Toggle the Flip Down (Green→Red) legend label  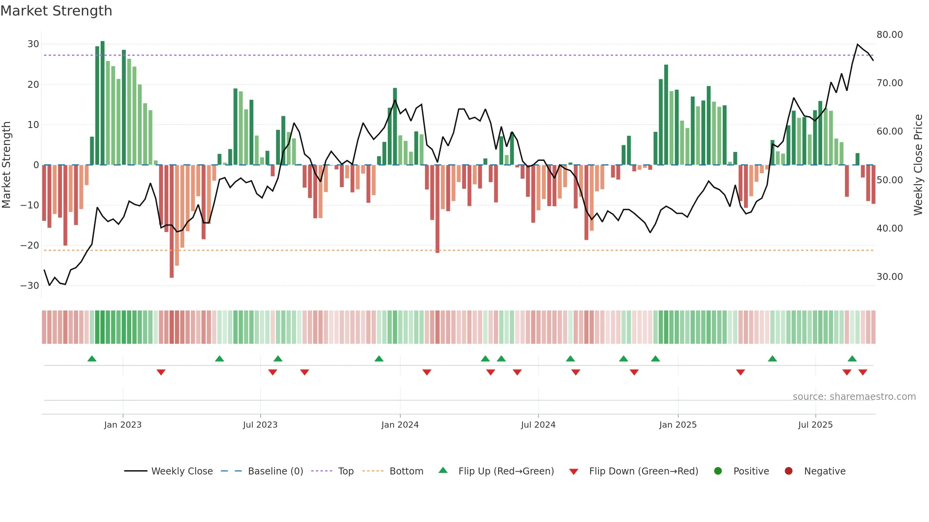(644, 471)
